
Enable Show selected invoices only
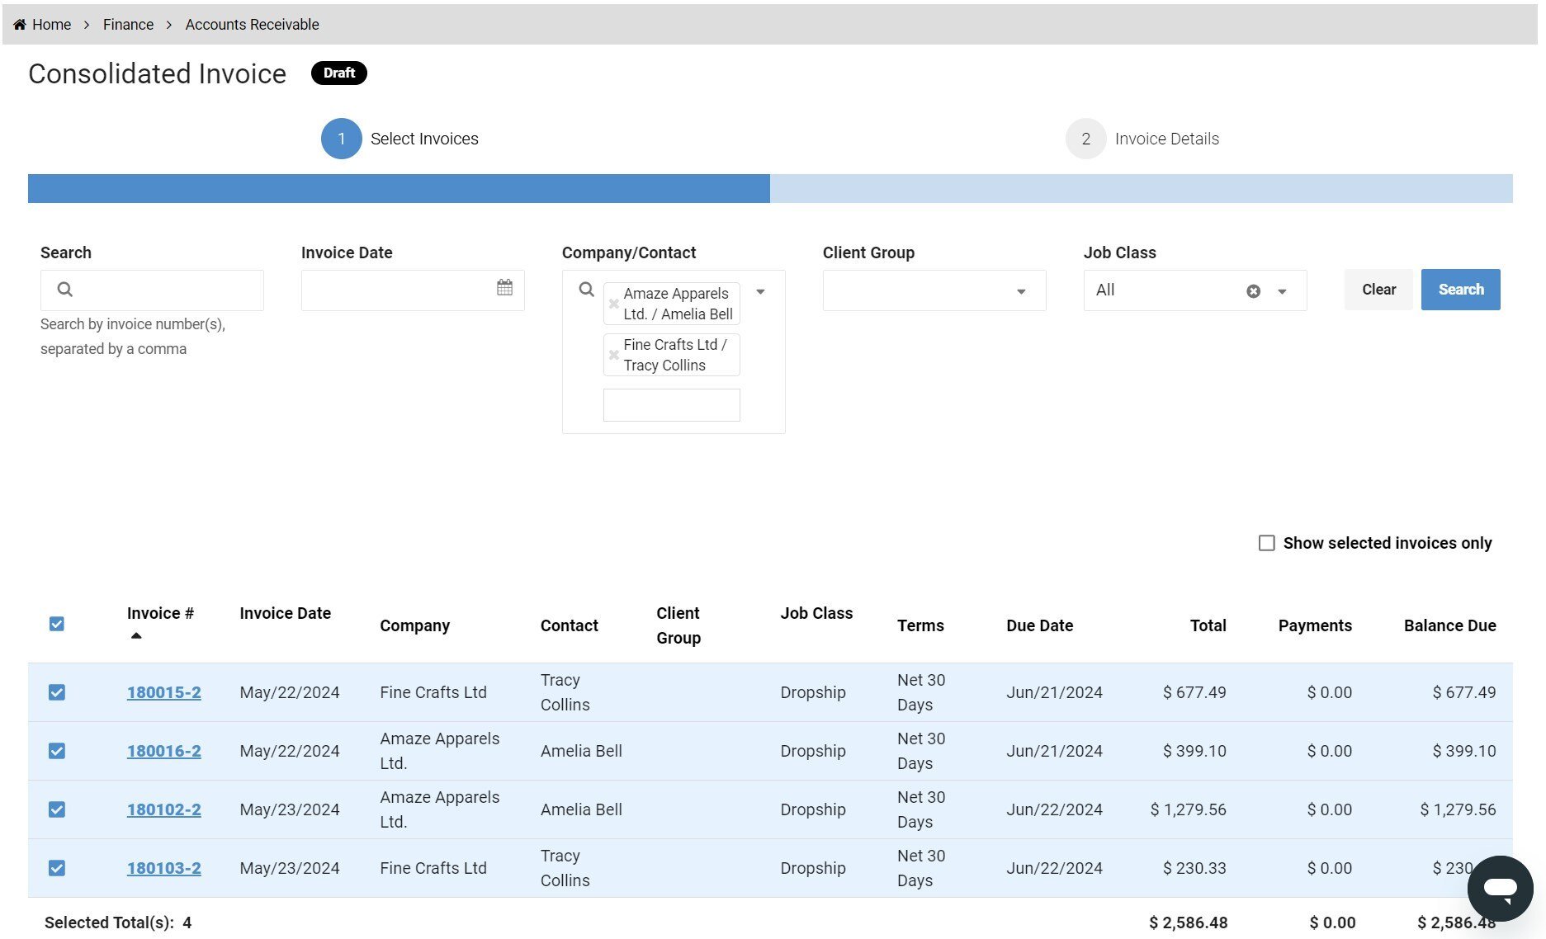[1267, 542]
